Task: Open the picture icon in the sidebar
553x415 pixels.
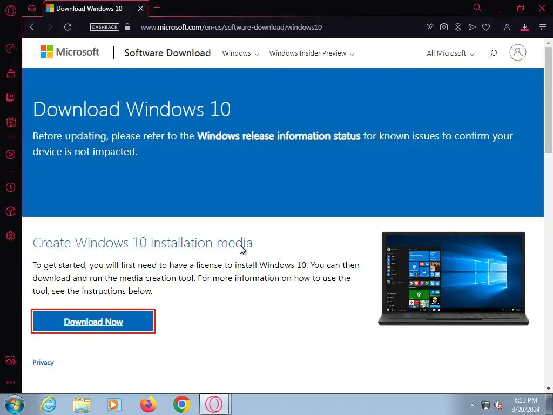Action: coord(11,359)
